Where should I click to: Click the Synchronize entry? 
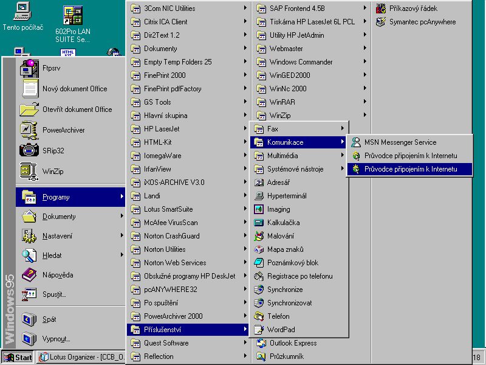tap(299, 290)
